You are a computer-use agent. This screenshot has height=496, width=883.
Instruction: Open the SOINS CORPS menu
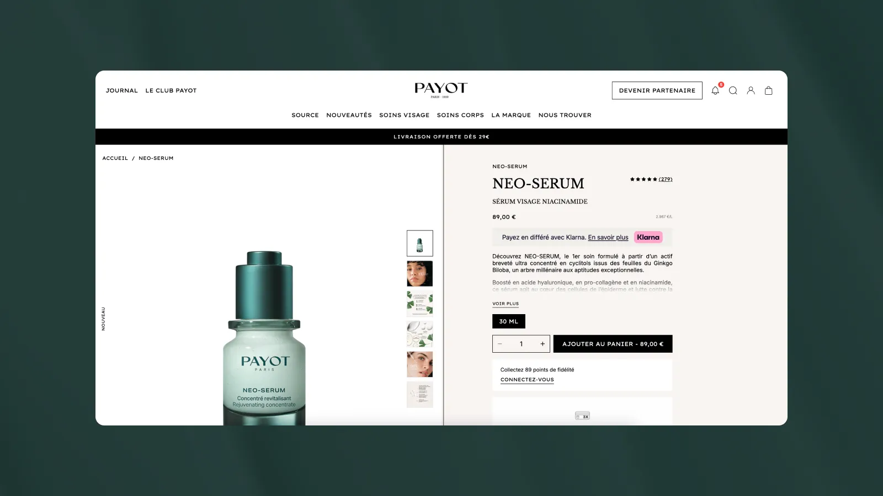point(460,115)
